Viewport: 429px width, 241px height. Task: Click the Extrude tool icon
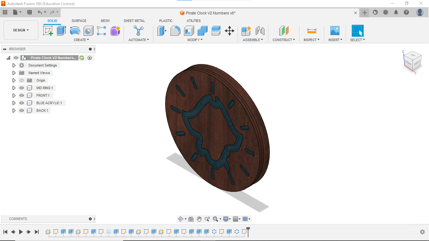click(61, 31)
